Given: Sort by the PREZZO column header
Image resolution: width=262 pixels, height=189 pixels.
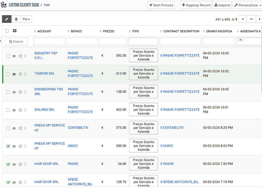Looking at the screenshot, I should point(108,31).
